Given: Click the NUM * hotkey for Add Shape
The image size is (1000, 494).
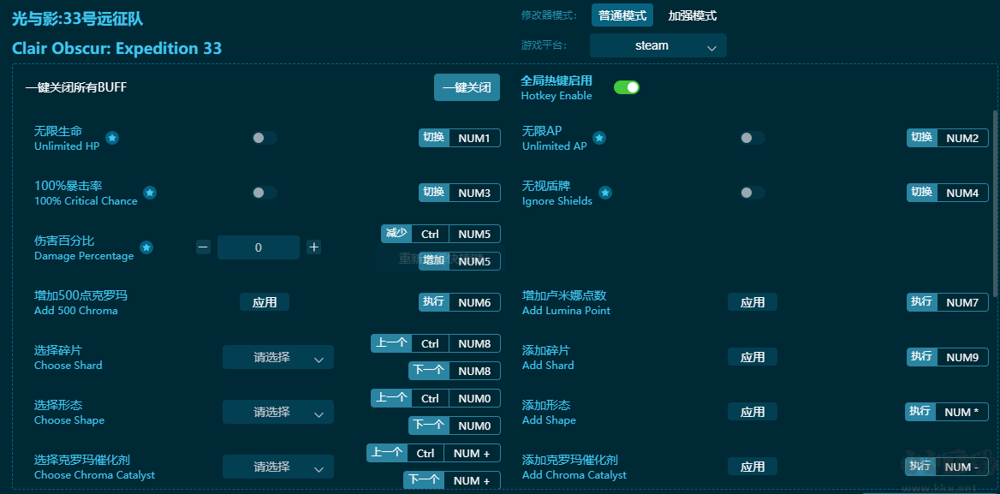Looking at the screenshot, I should pos(946,412).
